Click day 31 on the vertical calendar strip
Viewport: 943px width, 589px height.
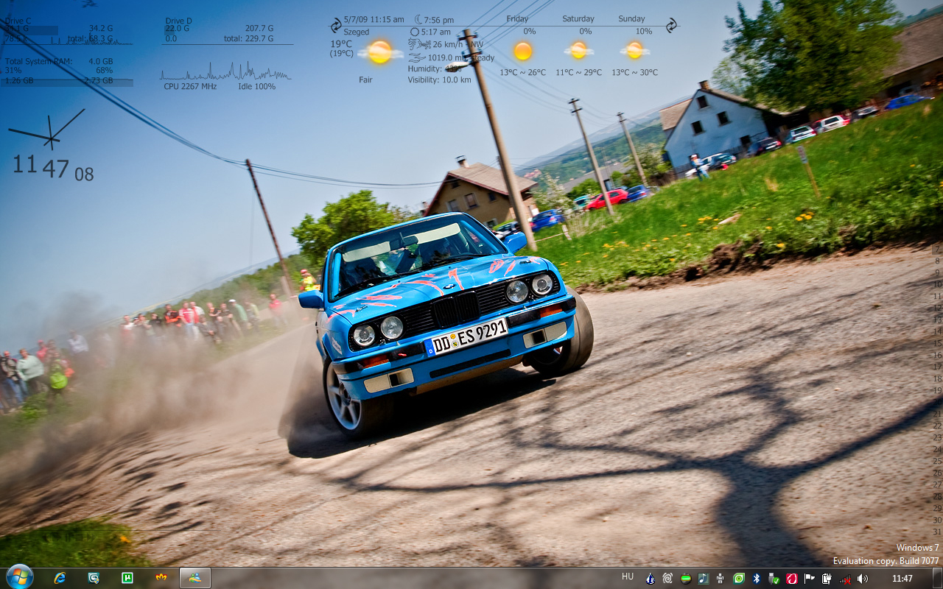coord(937,532)
